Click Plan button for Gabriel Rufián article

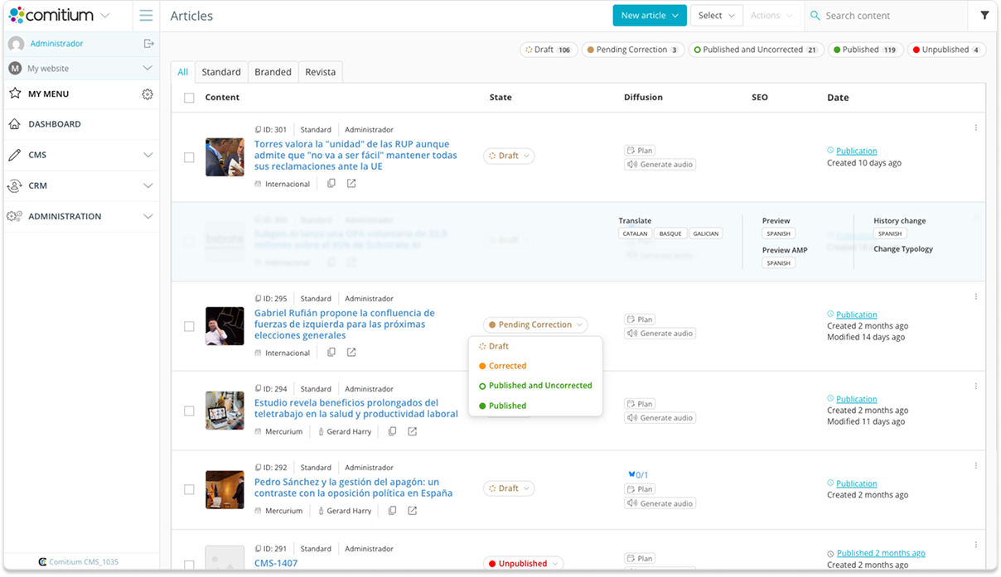640,320
